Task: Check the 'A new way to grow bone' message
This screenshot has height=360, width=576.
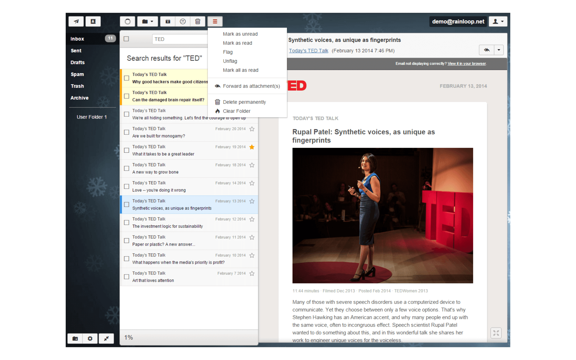Action: (127, 168)
